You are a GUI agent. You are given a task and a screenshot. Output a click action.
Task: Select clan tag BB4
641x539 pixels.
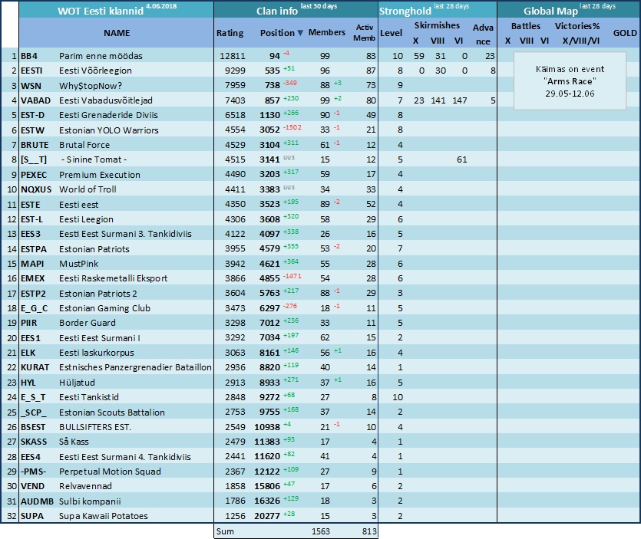coord(29,56)
